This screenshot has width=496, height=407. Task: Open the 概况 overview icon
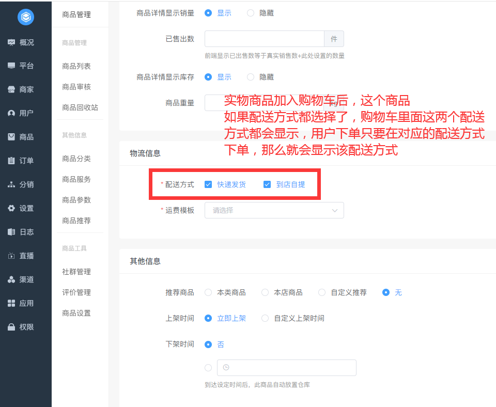(x=11, y=42)
